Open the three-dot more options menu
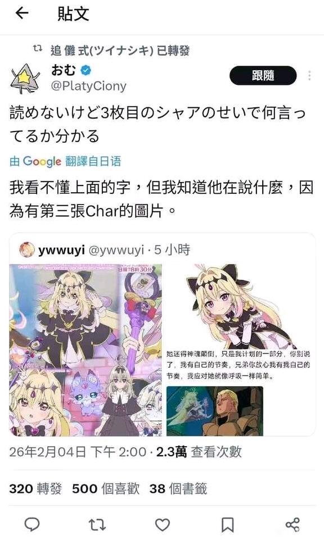The image size is (324, 540). (309, 75)
